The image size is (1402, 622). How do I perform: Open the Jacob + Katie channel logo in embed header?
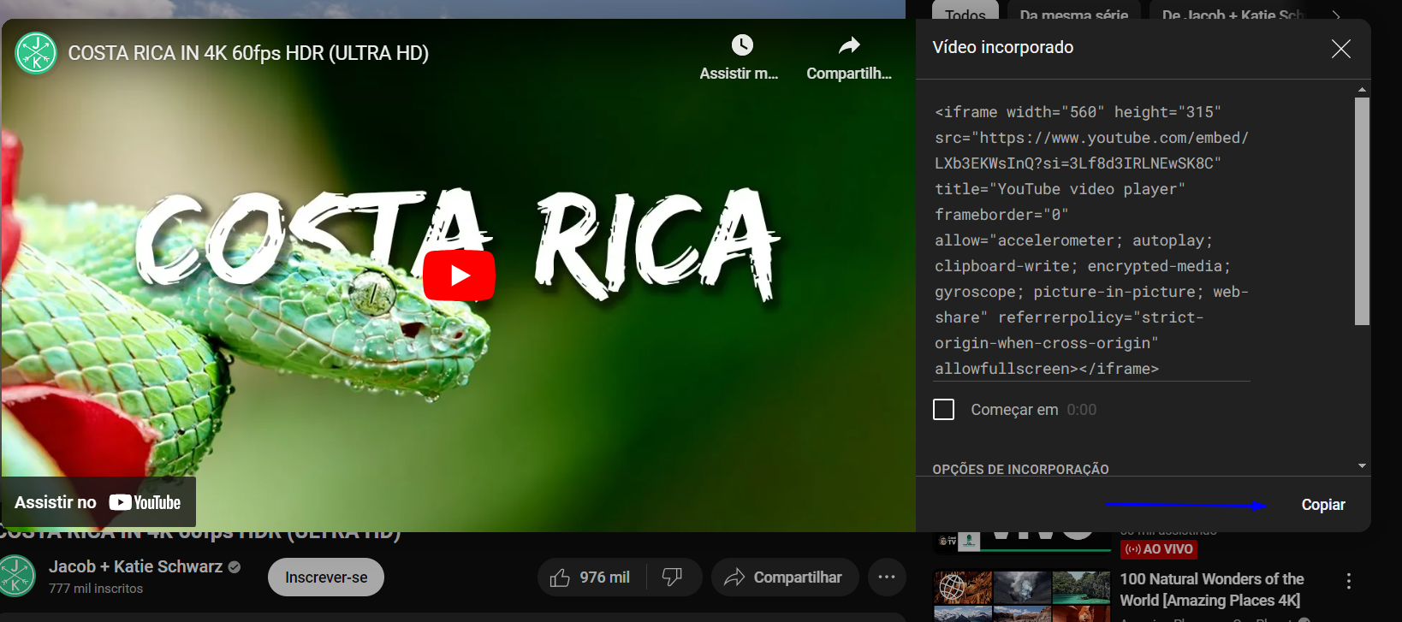(x=36, y=53)
